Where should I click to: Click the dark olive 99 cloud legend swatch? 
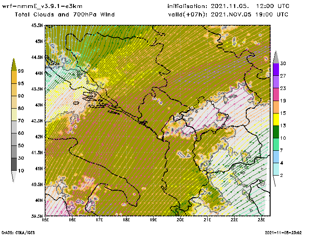point(14,65)
